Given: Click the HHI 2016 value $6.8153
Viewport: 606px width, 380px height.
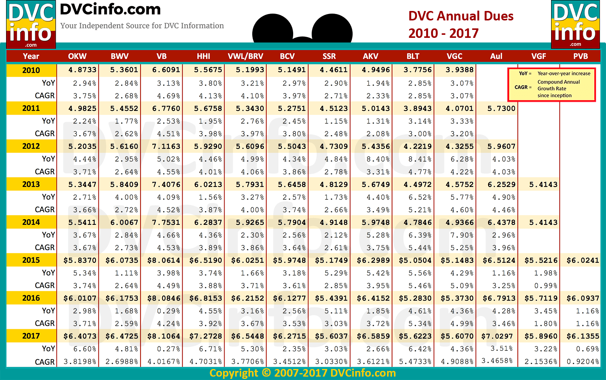Looking at the screenshot, I should [x=206, y=298].
